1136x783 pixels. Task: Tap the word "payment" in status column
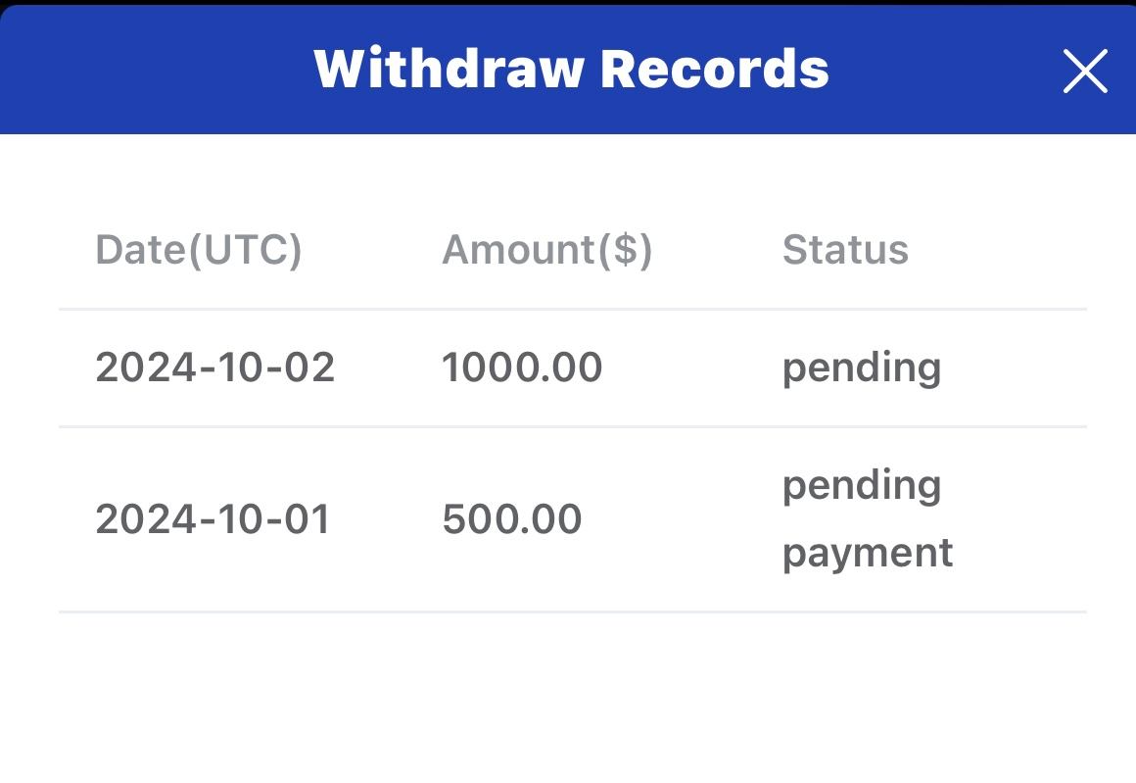tap(868, 554)
